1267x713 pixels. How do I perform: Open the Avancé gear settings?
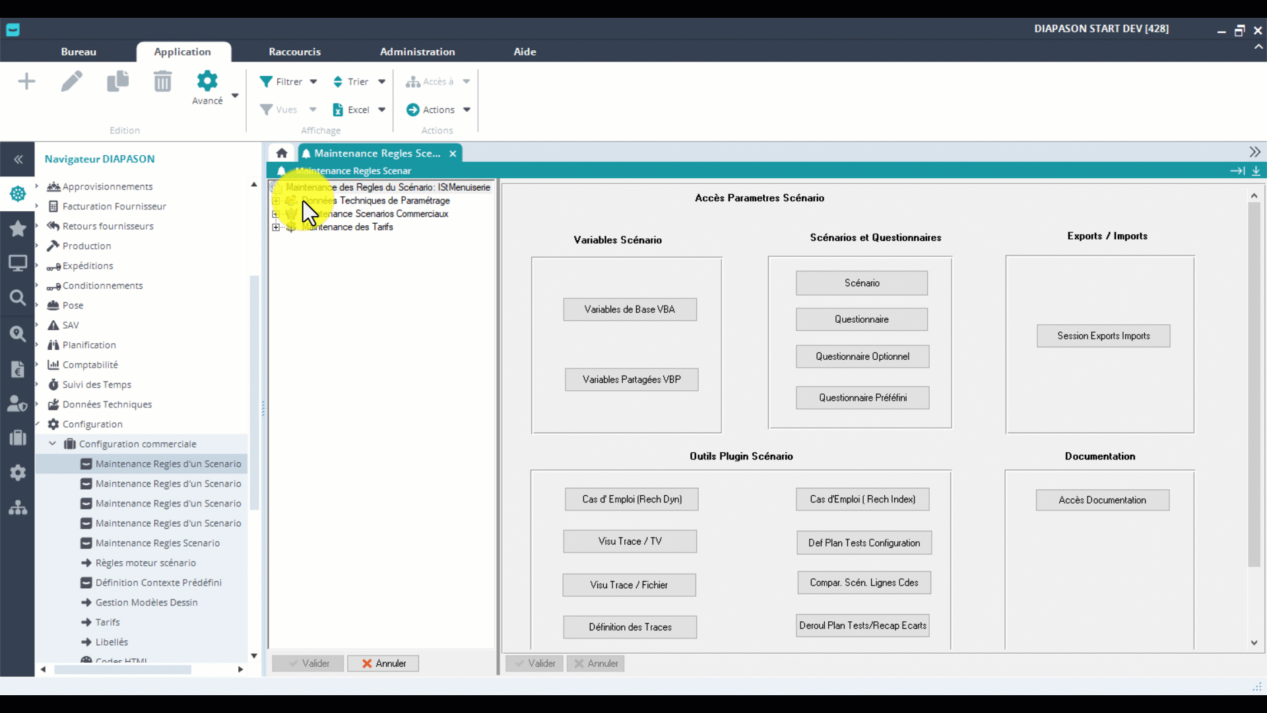coord(207,82)
